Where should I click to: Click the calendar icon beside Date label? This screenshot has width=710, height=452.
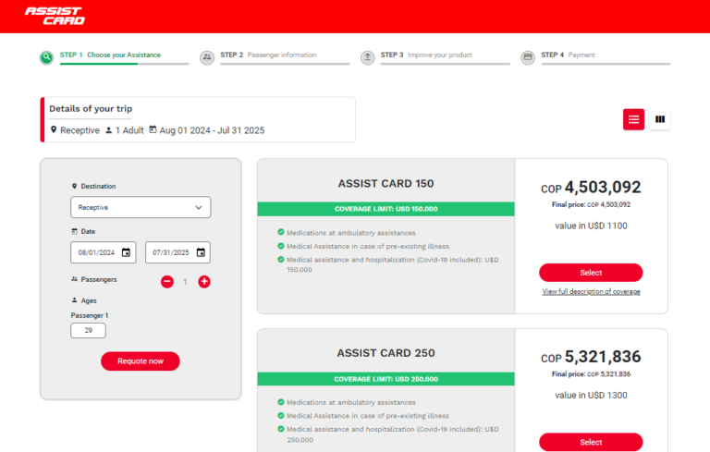(74, 231)
